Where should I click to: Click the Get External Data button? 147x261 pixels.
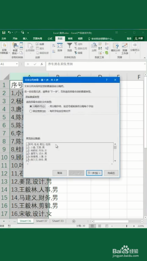coord(4,49)
